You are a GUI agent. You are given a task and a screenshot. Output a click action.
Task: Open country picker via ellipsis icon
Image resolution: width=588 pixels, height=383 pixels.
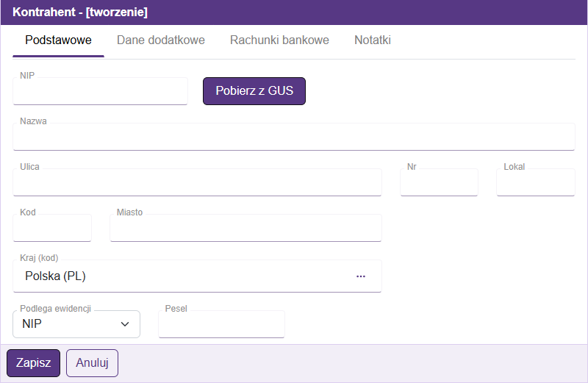[360, 276]
